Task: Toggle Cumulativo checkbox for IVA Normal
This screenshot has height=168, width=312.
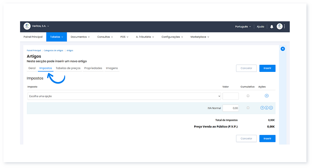Action: pyautogui.click(x=247, y=108)
